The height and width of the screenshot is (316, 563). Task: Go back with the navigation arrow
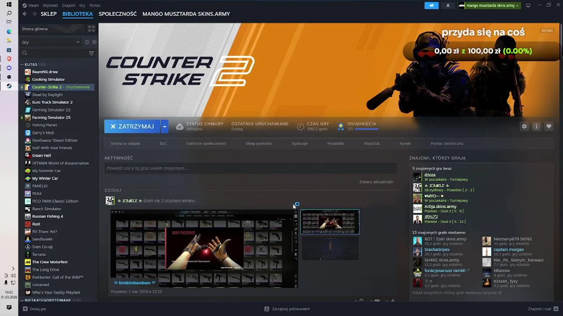[x=25, y=14]
